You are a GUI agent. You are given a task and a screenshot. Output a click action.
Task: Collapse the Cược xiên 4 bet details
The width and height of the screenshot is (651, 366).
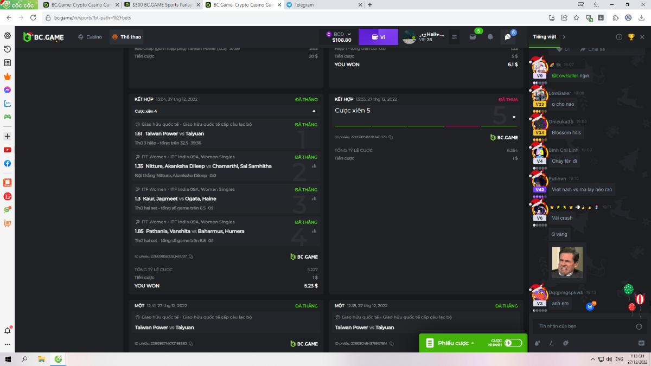314,111
